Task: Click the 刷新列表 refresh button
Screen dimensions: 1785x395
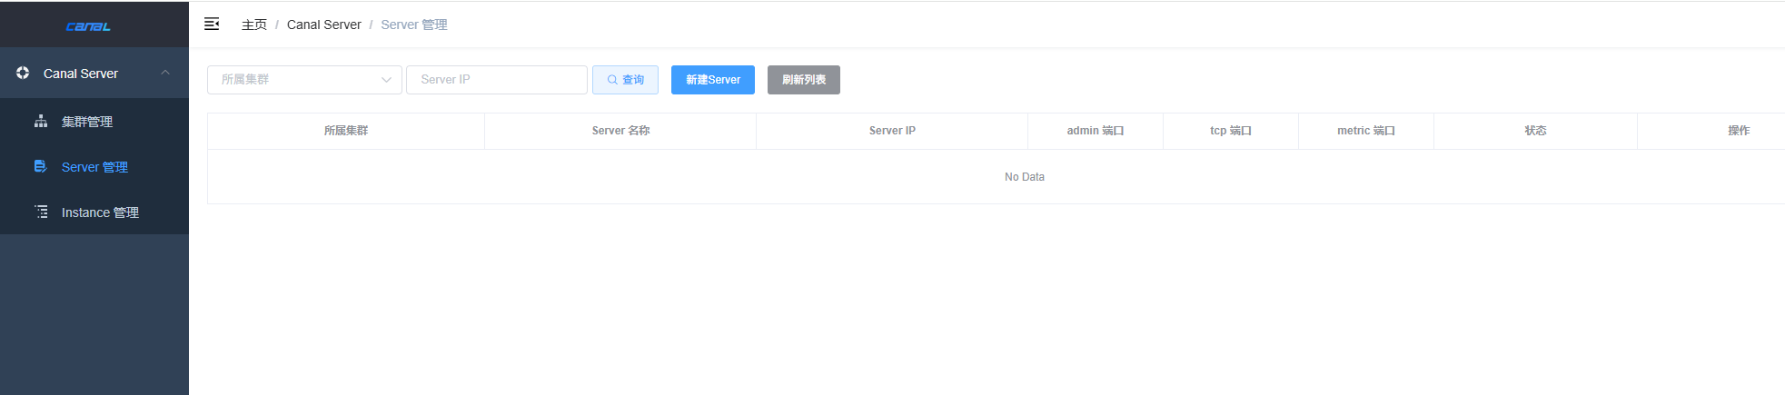Action: click(804, 80)
